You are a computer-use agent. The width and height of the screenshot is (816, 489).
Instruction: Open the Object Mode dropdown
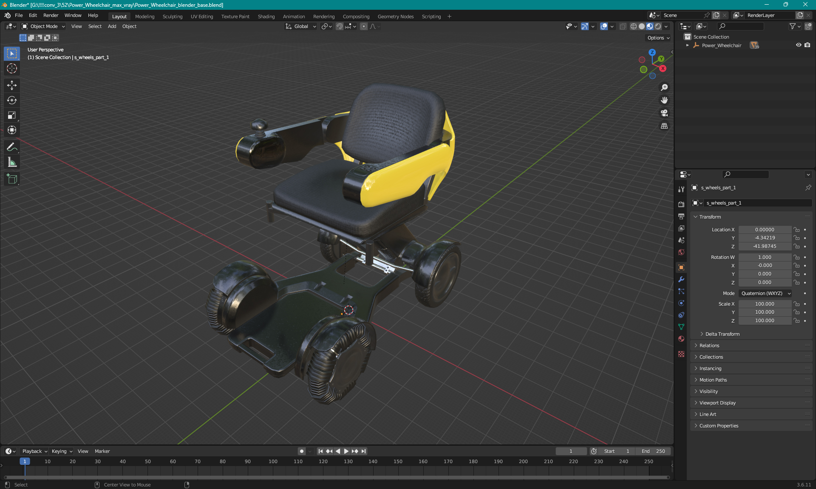point(43,26)
